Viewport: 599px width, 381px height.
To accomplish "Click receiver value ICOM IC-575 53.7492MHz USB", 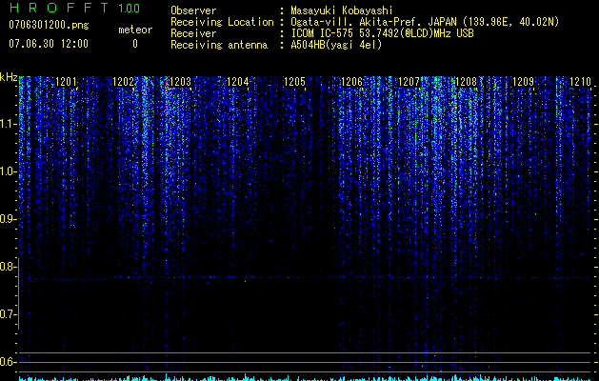I will [382, 33].
